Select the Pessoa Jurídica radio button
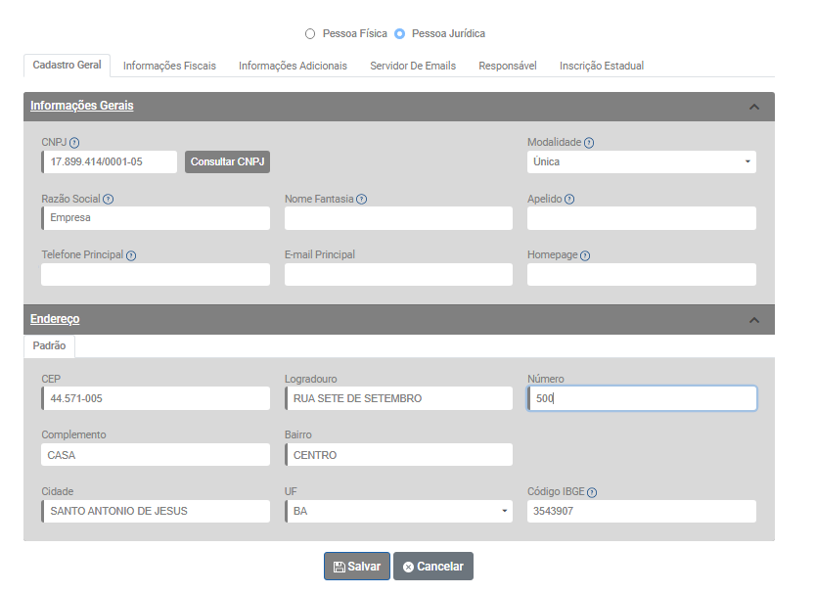815x593 pixels. click(x=399, y=33)
